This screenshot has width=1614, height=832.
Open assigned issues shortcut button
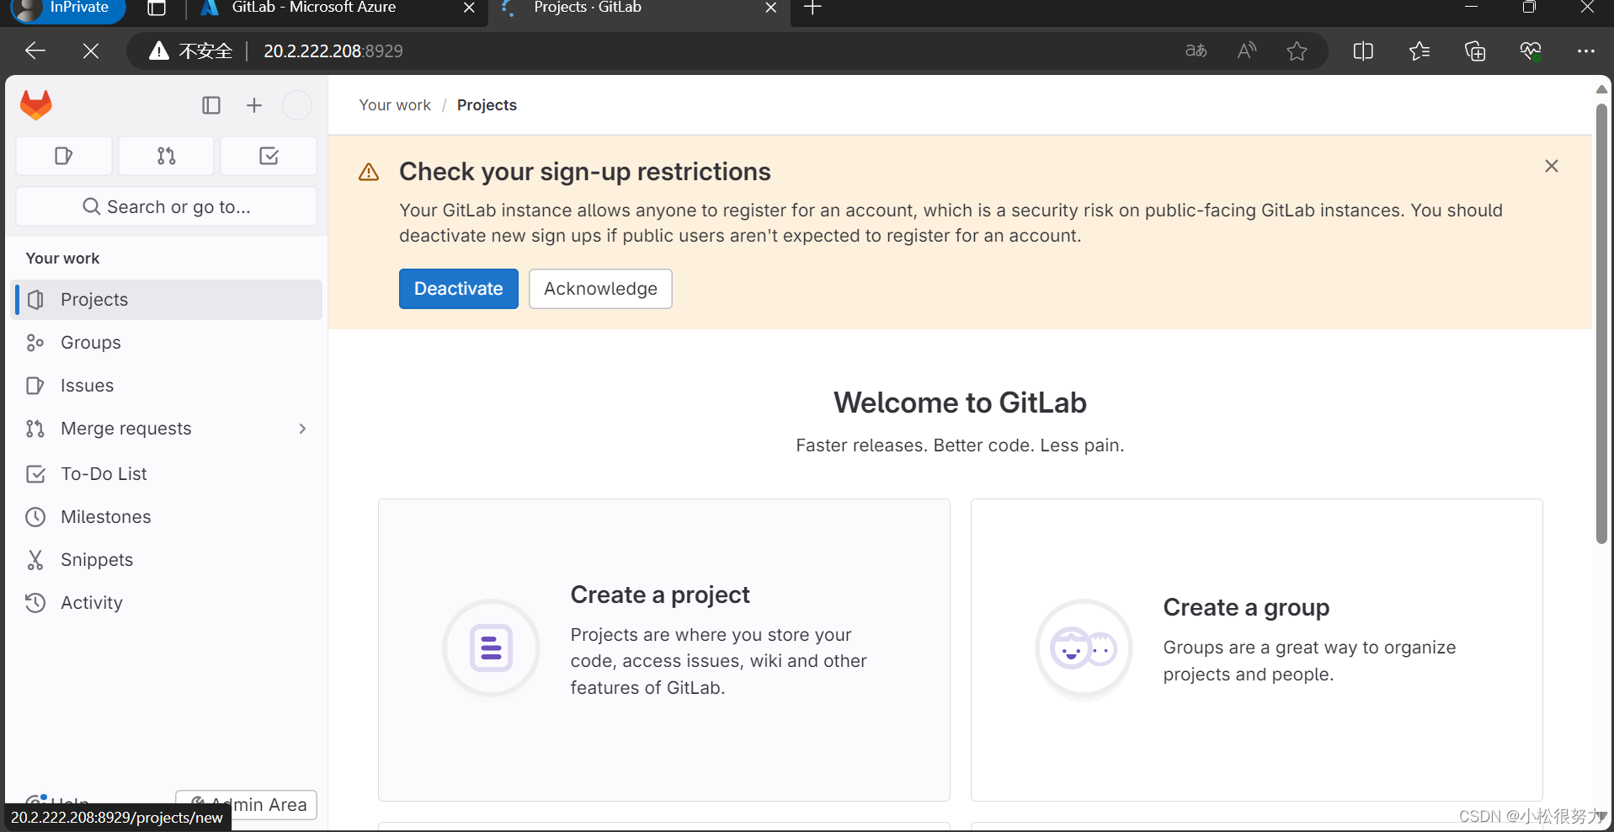coord(64,156)
